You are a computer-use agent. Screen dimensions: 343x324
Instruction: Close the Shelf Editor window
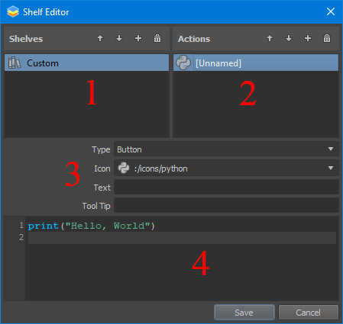(x=331, y=11)
